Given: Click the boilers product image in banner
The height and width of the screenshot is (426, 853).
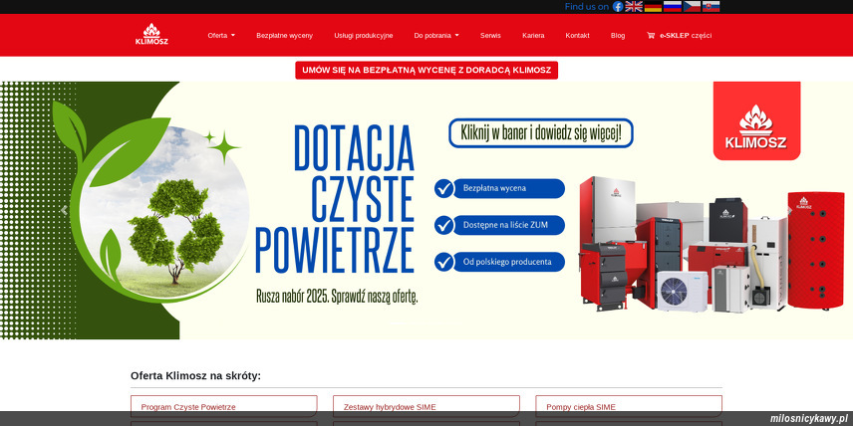Looking at the screenshot, I should pyautogui.click(x=711, y=244).
